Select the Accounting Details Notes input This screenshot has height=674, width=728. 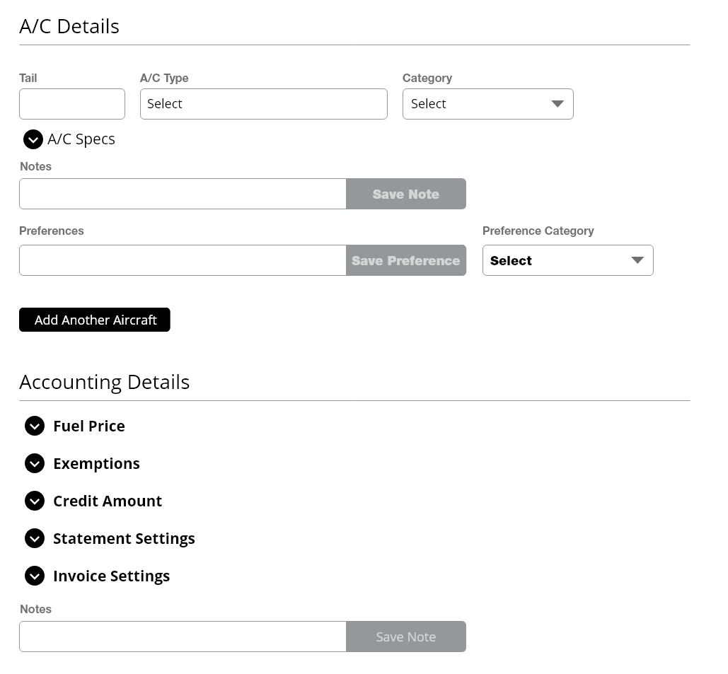pyautogui.click(x=183, y=637)
